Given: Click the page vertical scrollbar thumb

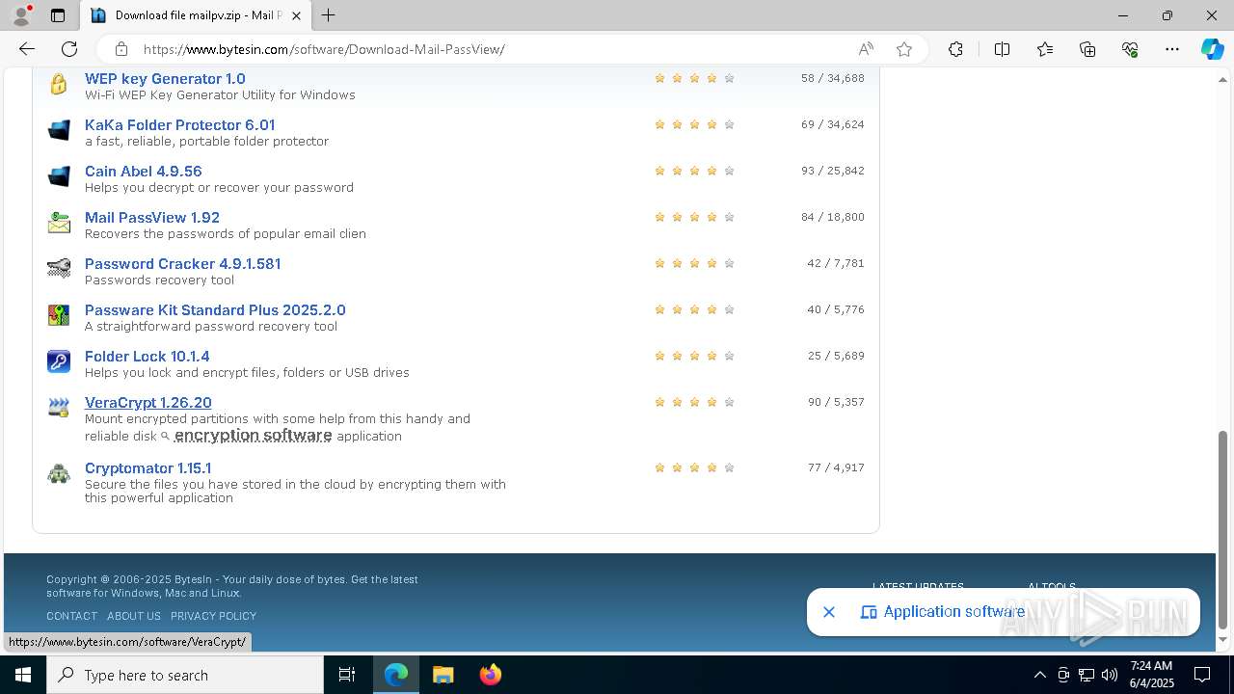Looking at the screenshot, I should point(1223,529).
